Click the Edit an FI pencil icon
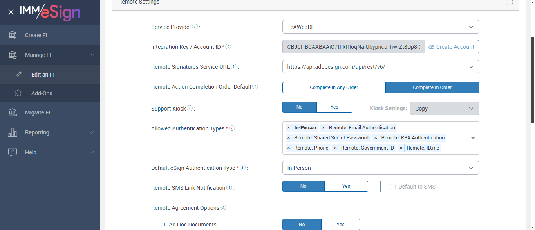 click(19, 75)
